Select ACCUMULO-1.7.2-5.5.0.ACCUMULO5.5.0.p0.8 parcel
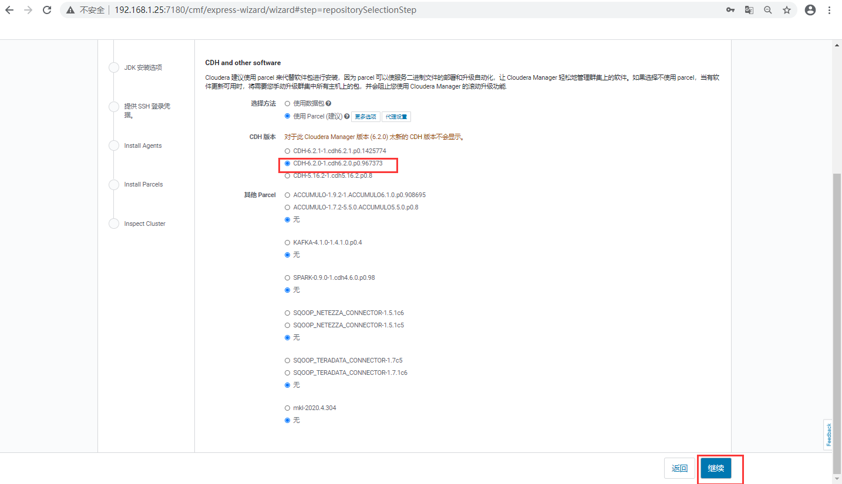 (287, 207)
